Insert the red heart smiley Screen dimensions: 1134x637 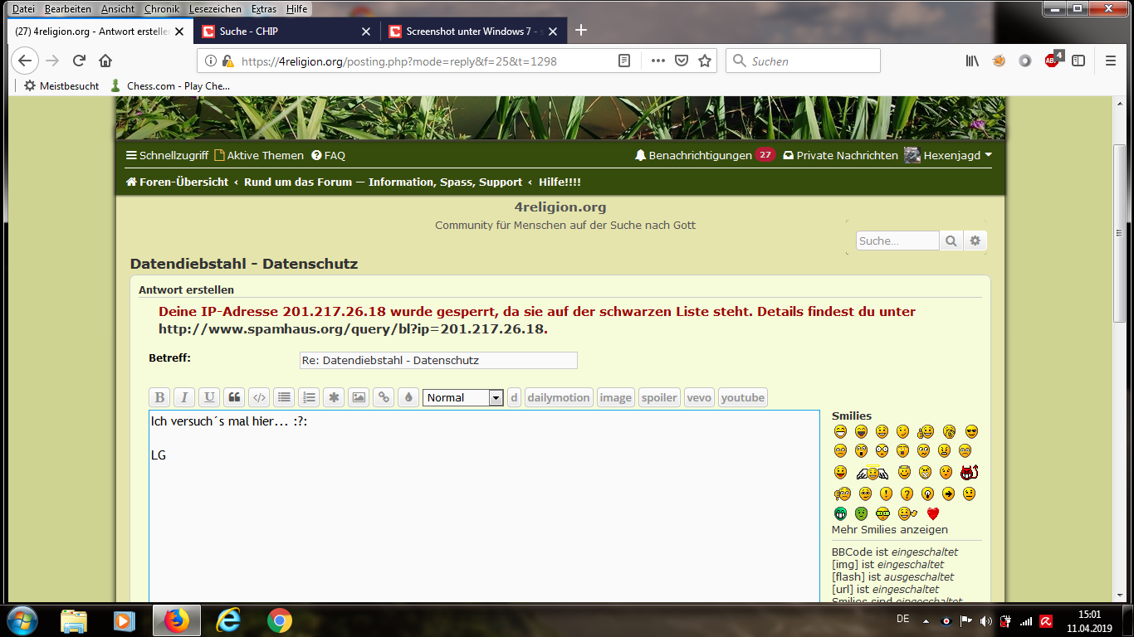point(932,513)
